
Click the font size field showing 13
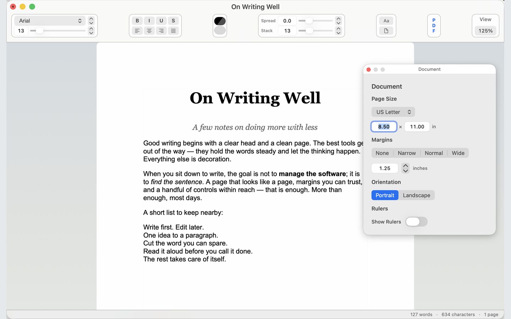[21, 31]
